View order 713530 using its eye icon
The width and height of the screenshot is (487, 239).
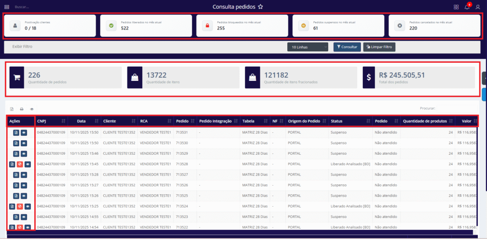pyautogui.click(x=24, y=143)
